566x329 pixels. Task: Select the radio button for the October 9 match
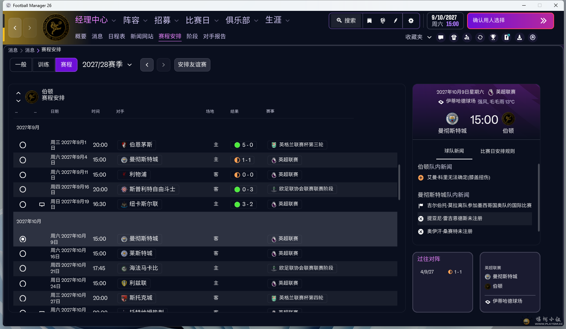[23, 239]
